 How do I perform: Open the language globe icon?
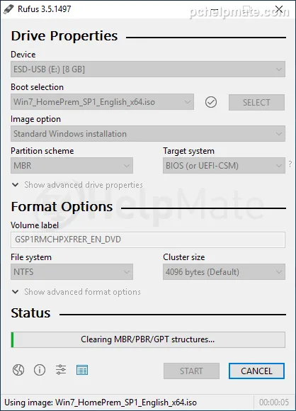(18, 370)
